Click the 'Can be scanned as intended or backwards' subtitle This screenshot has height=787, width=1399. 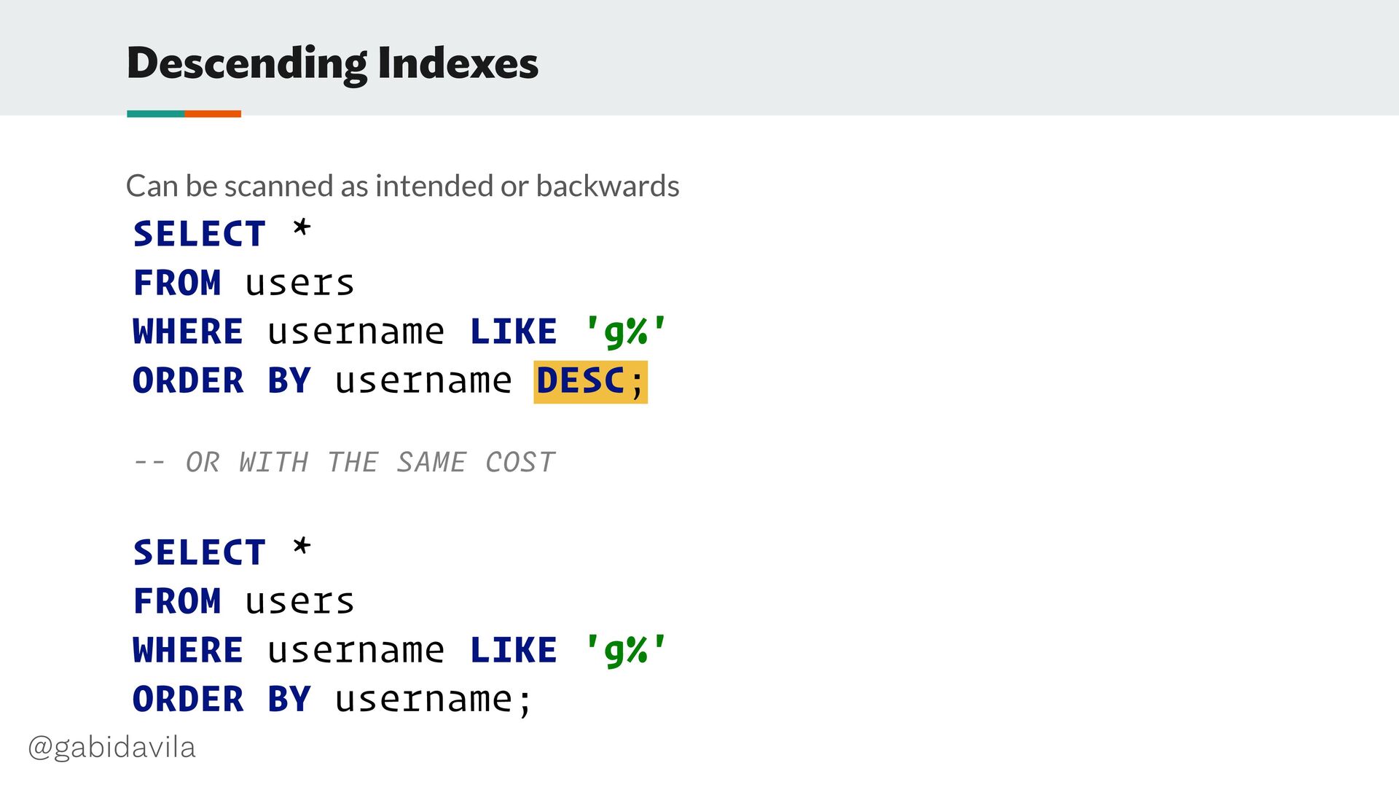pos(402,187)
